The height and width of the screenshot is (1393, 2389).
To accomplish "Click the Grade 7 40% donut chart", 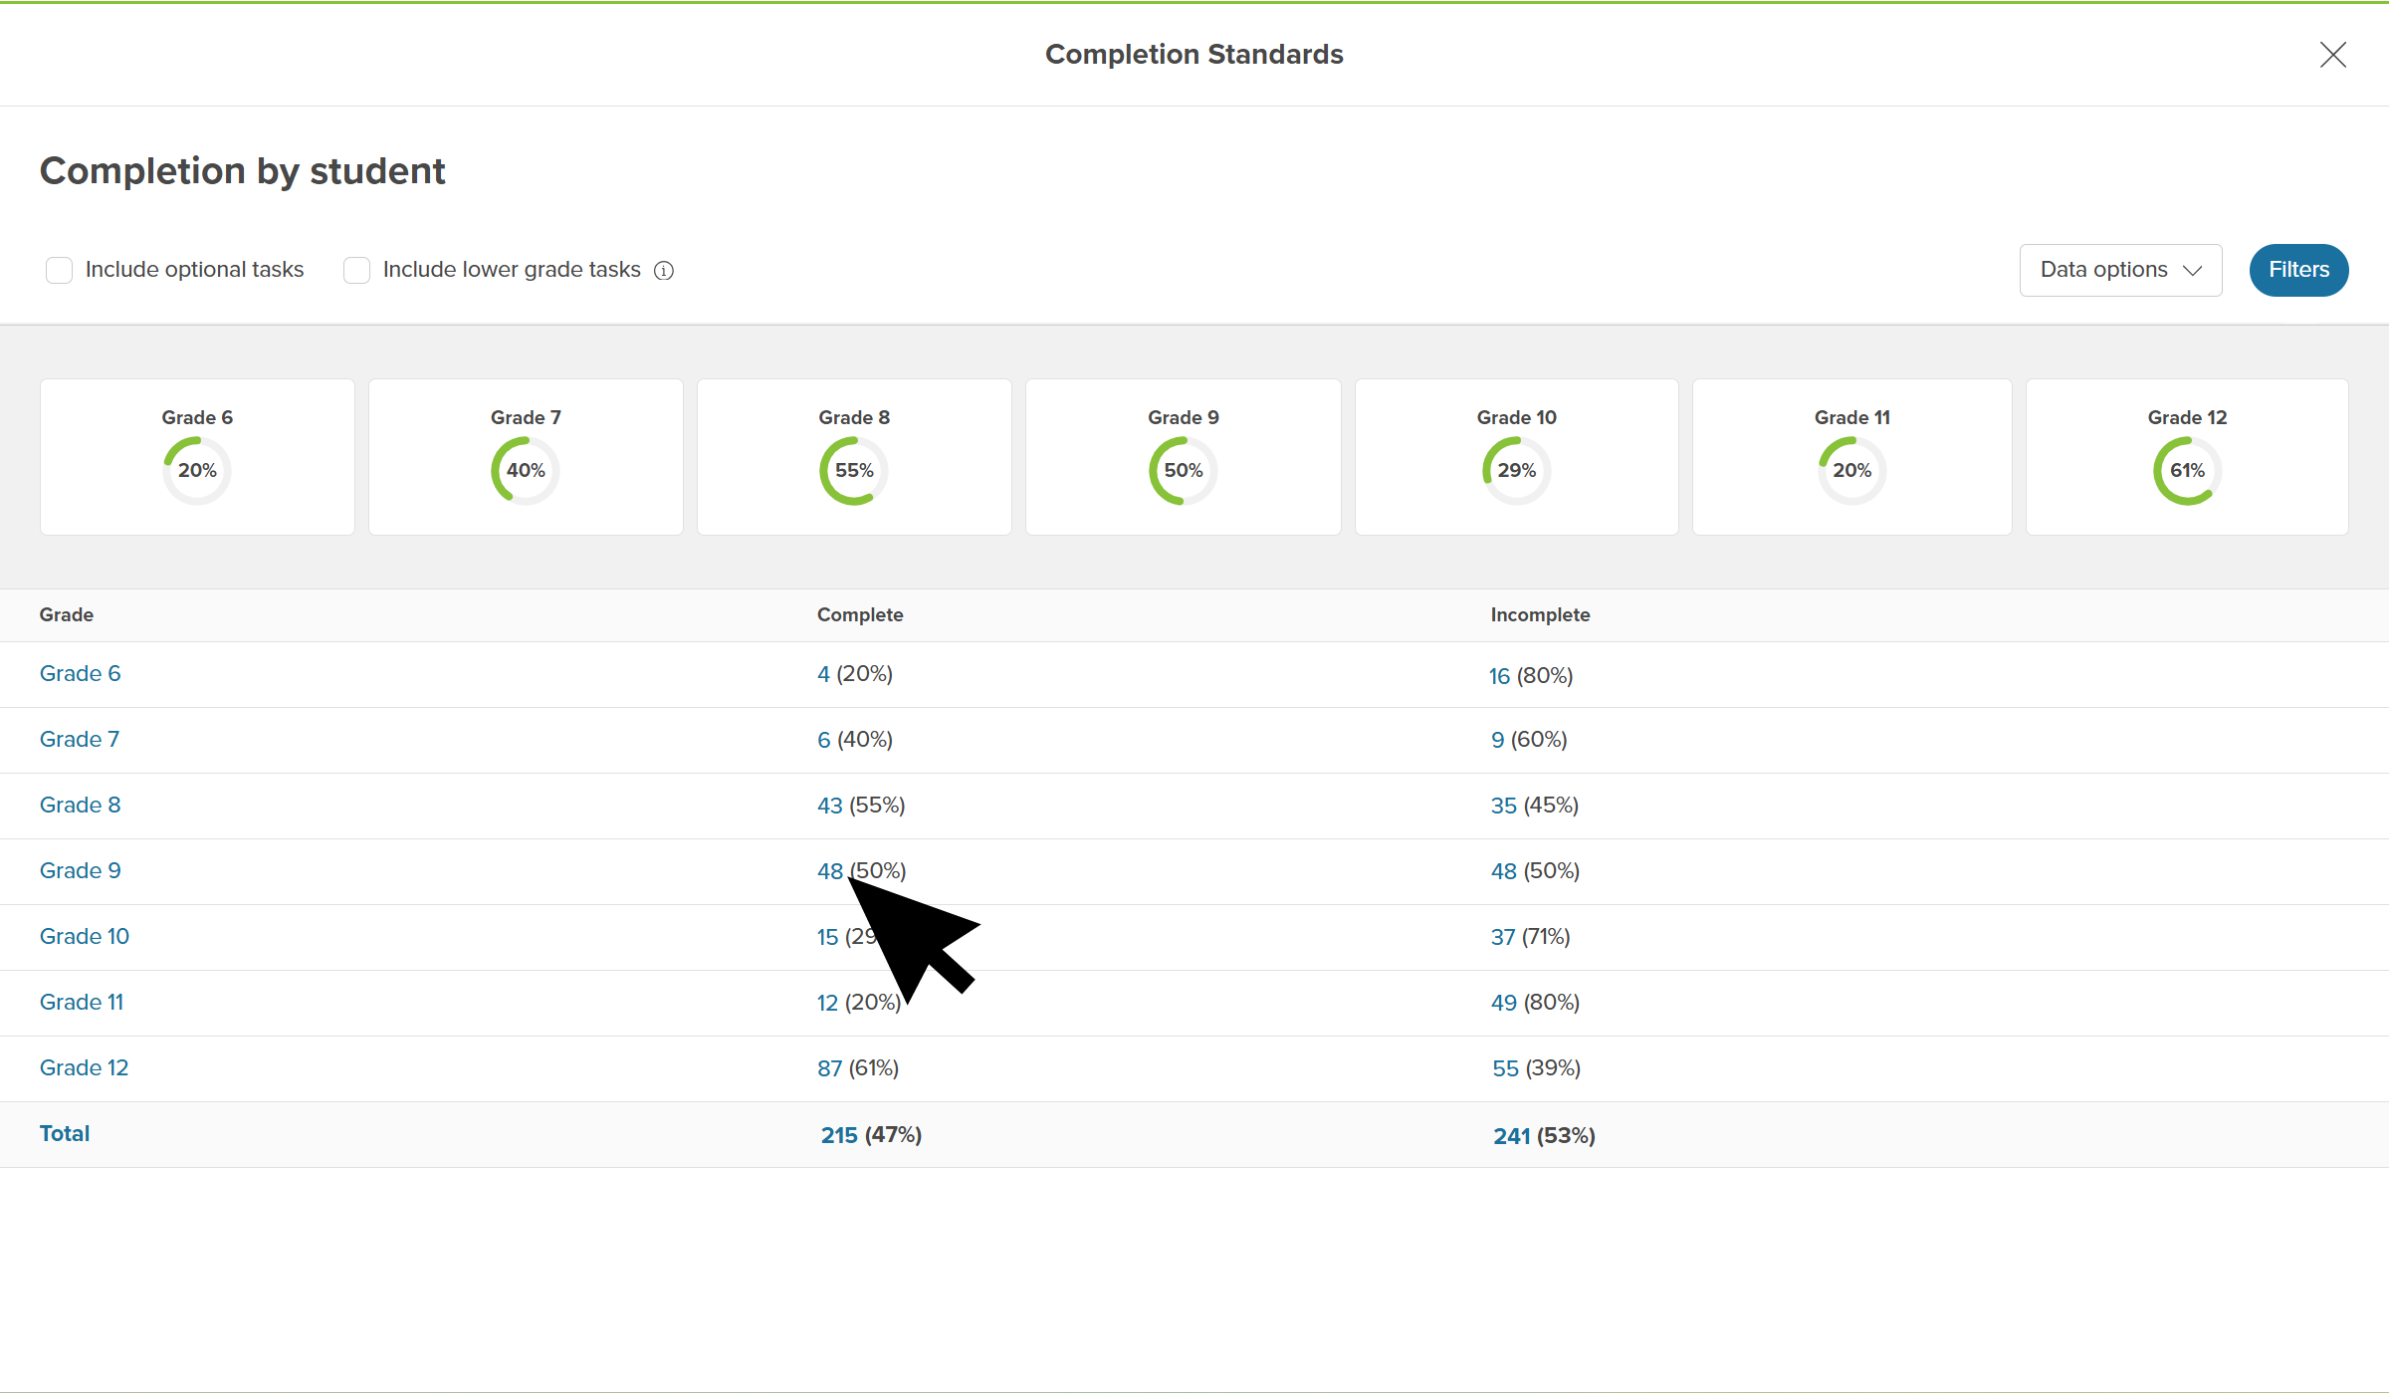I will [x=526, y=470].
